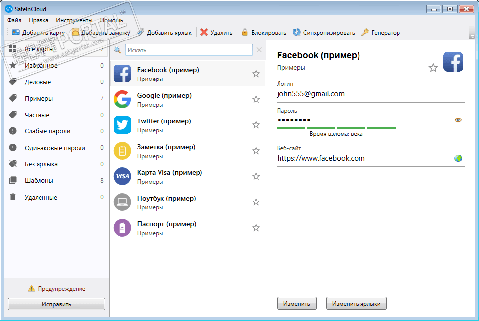Select Все карты in sidebar
Viewport: 479px width, 321px height.
pos(56,49)
